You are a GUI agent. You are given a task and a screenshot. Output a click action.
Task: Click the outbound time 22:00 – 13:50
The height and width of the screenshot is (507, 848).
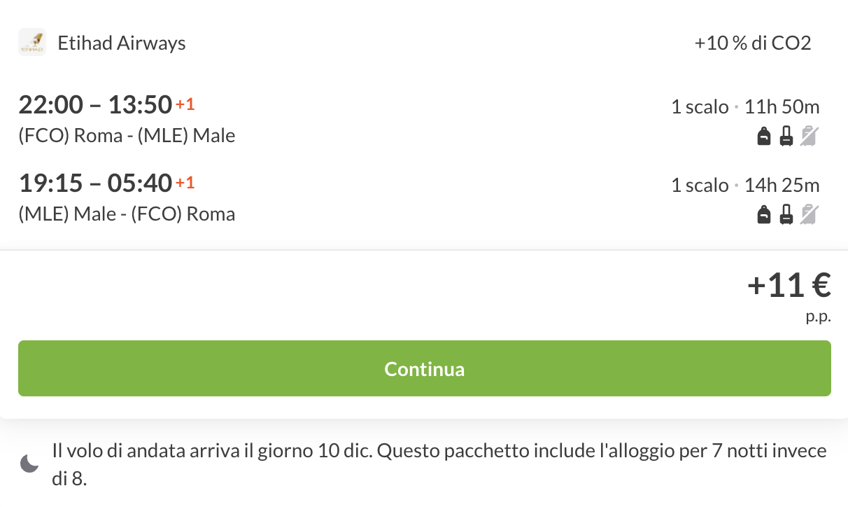pos(95,105)
